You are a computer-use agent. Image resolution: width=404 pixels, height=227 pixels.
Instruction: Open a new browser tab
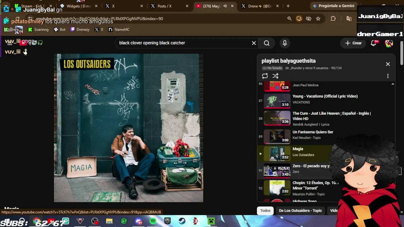click(x=288, y=6)
